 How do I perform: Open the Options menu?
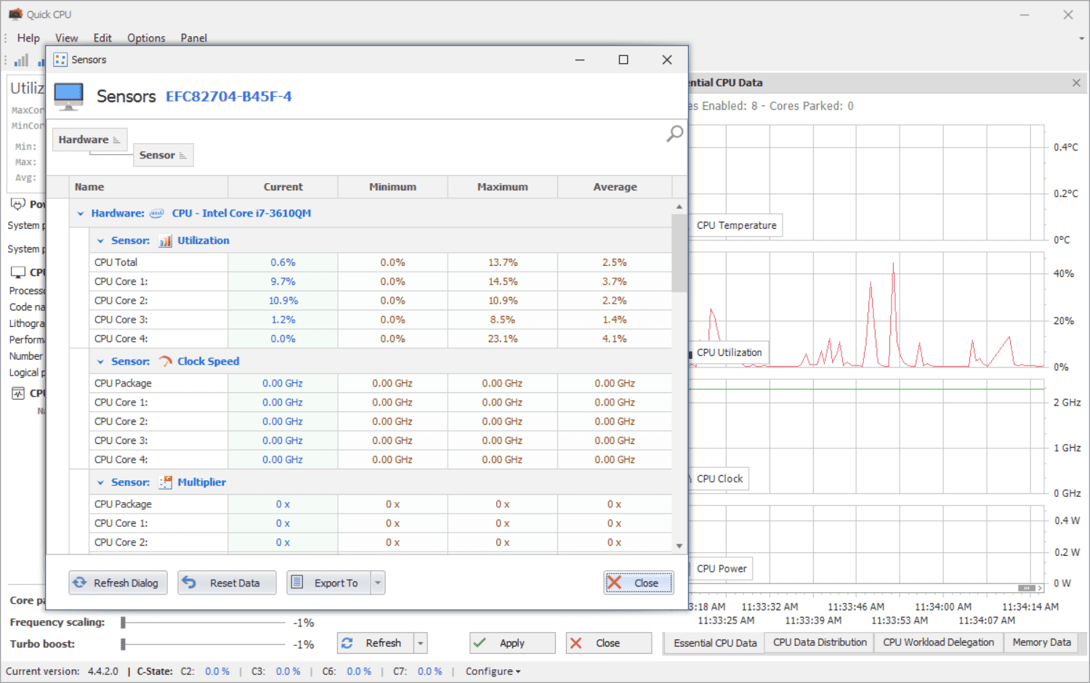[146, 38]
